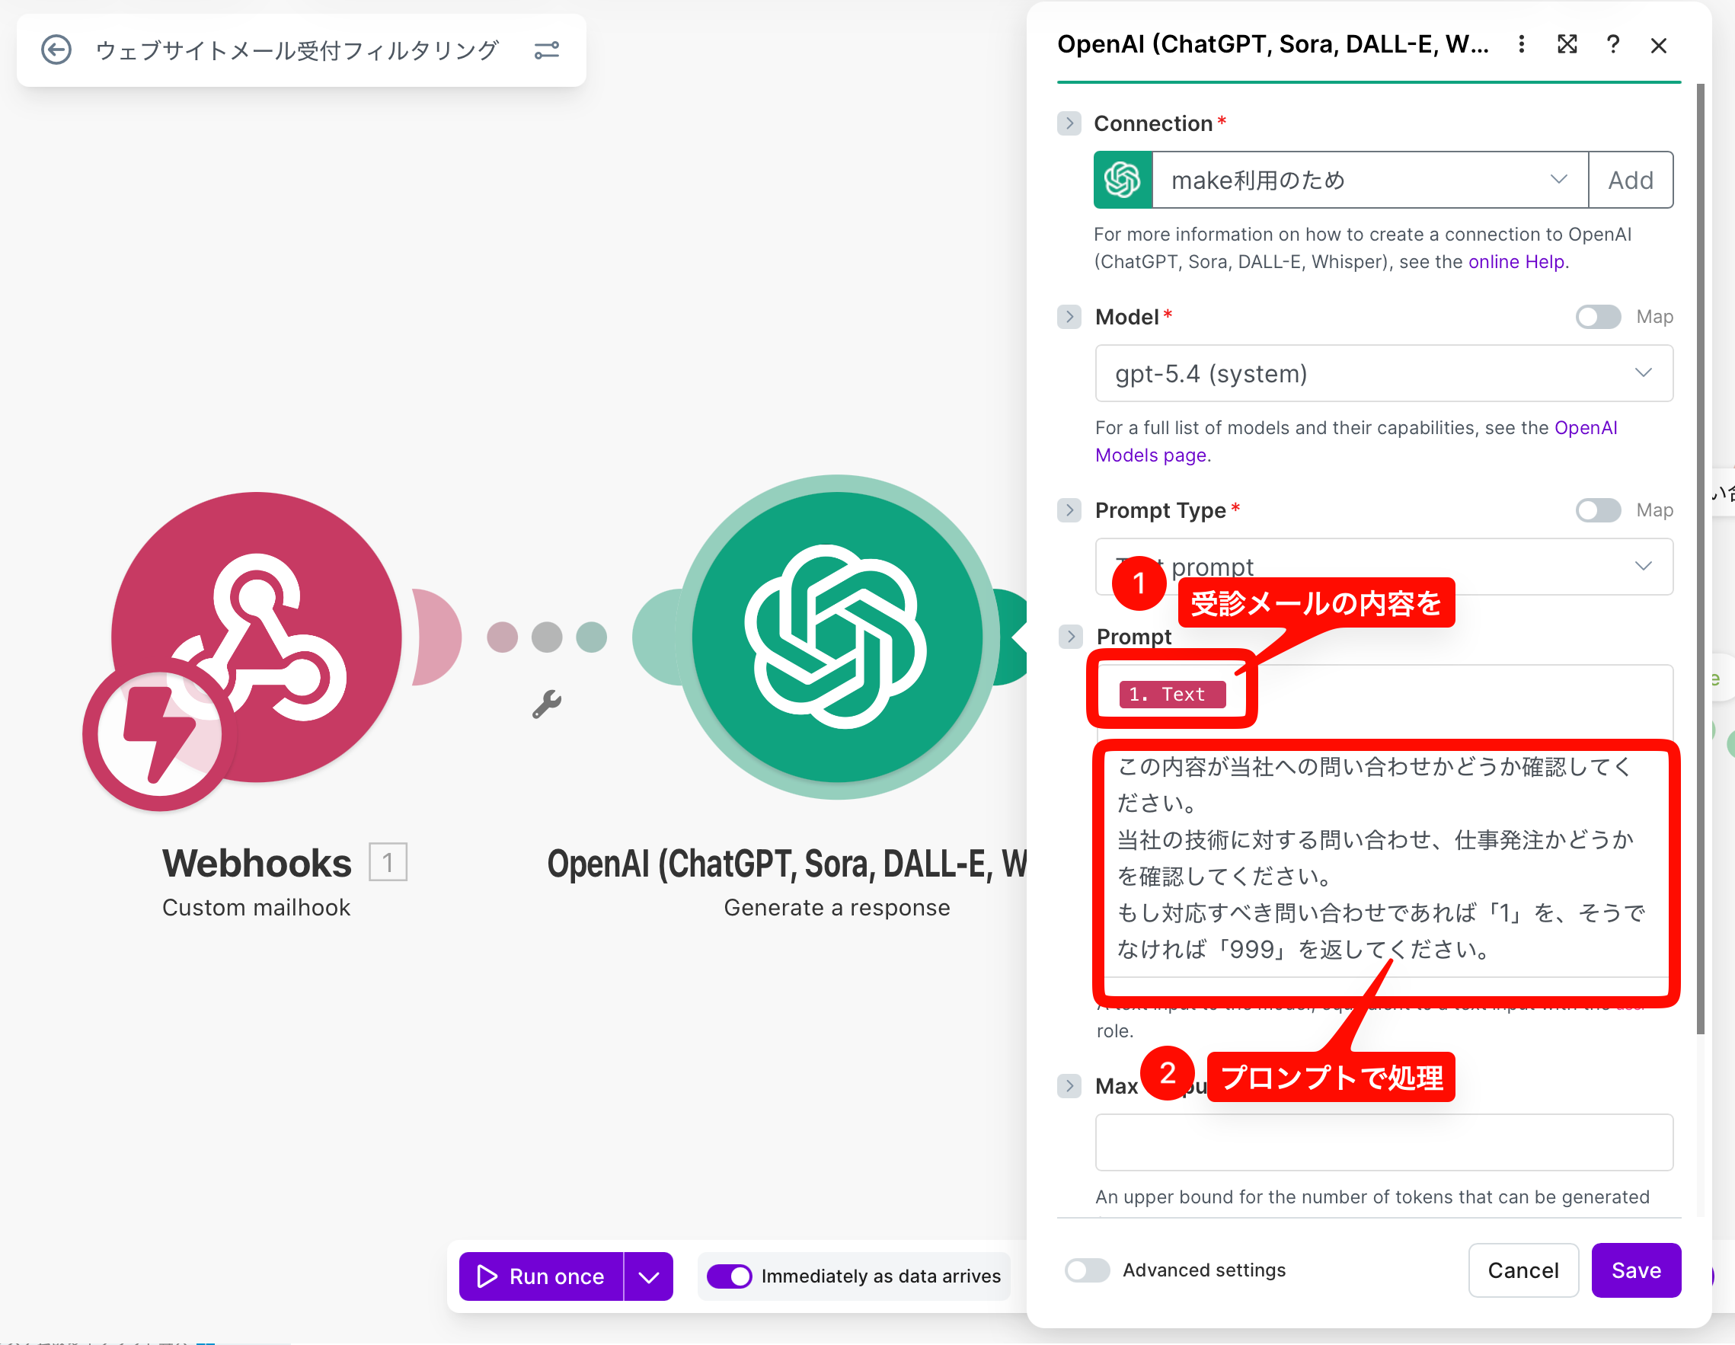1735x1345 pixels.
Task: Click the help question mark icon
Action: click(1612, 44)
